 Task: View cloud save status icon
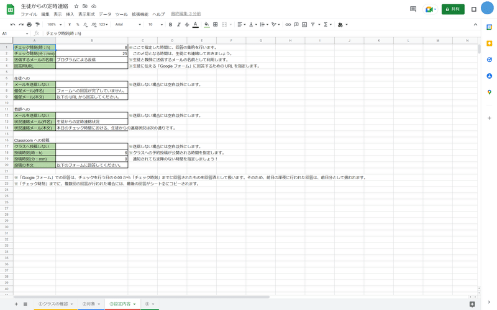(x=94, y=6)
